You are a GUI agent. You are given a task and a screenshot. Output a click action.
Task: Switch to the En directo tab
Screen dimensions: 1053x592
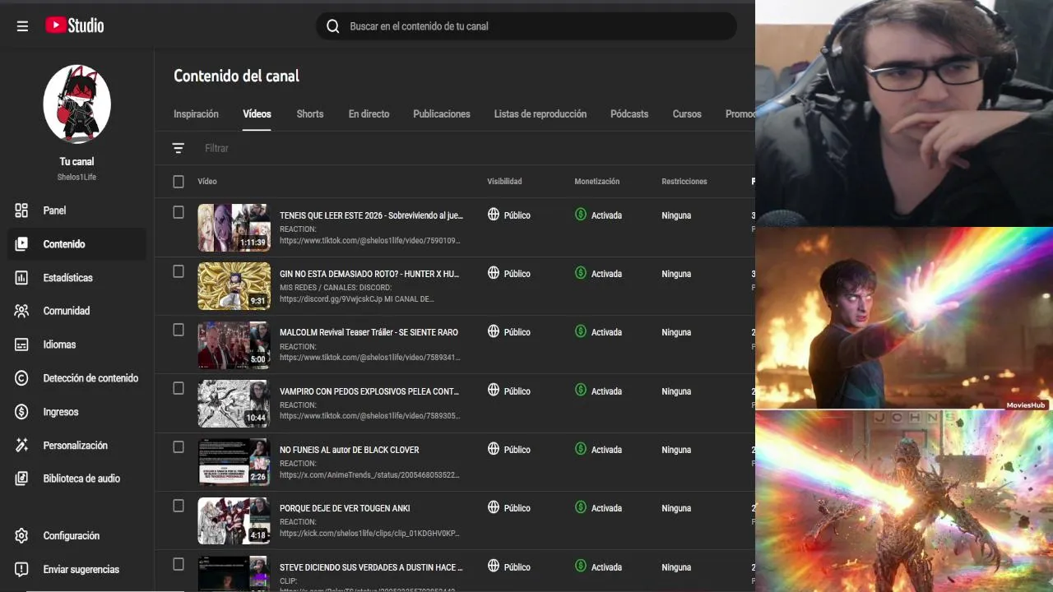click(369, 114)
